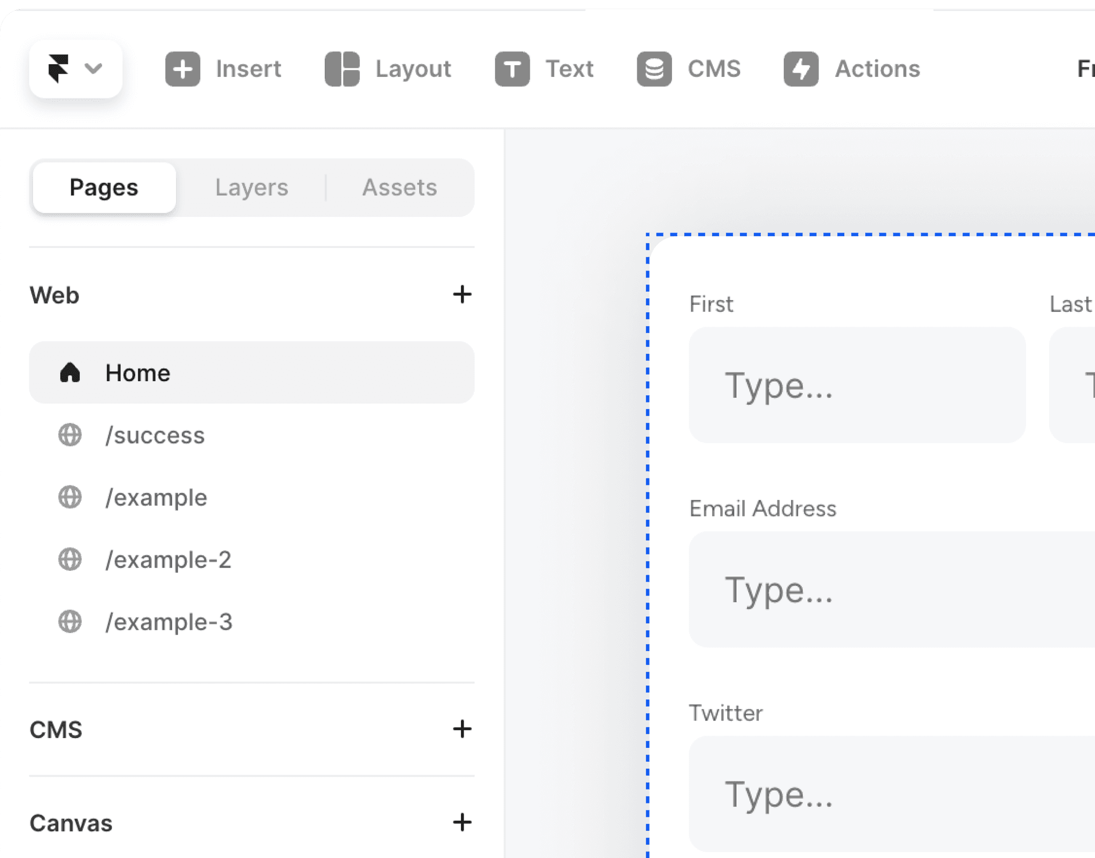Switch to the Layers tab
This screenshot has width=1095, height=858.
pyautogui.click(x=252, y=188)
